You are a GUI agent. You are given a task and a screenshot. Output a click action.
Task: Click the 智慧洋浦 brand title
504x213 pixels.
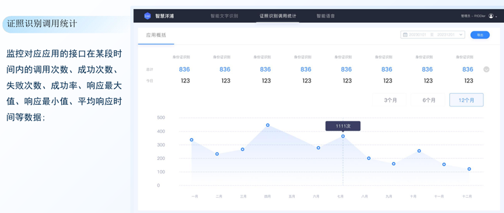[x=164, y=16]
